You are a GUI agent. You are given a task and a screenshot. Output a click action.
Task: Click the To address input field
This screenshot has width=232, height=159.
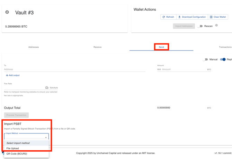coord(74,69)
